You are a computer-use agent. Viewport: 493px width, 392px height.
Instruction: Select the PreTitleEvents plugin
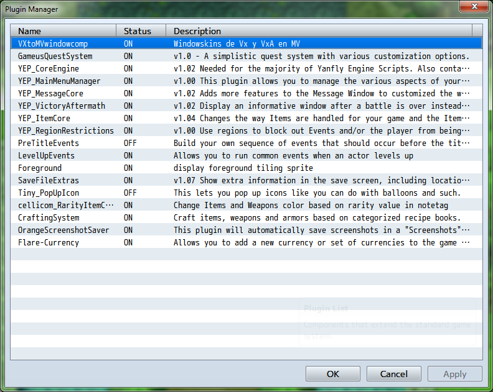click(x=246, y=143)
